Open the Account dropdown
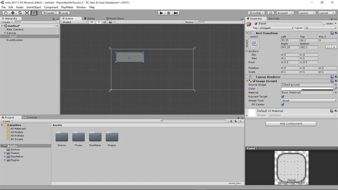 coord(285,13)
